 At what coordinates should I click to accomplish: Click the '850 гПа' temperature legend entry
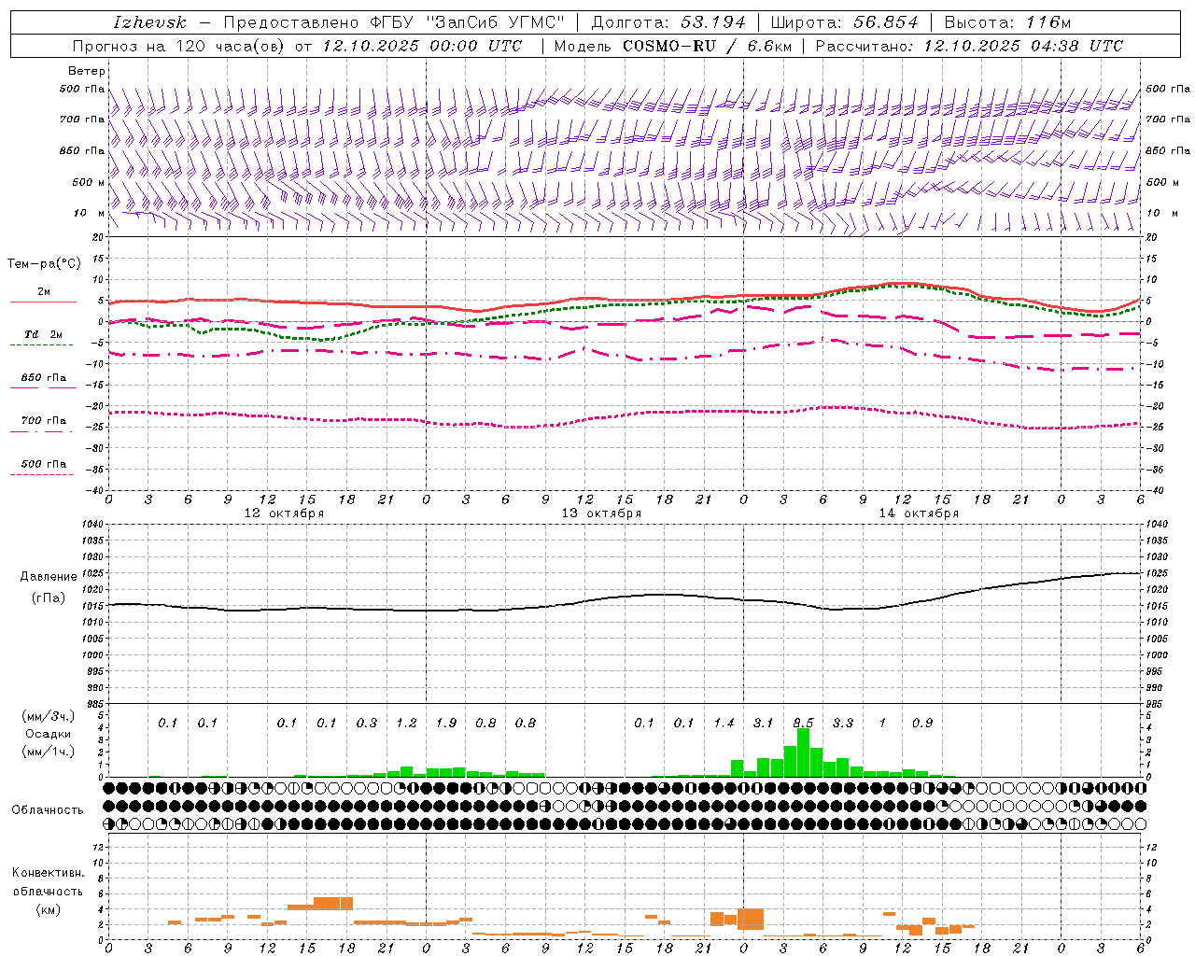pos(44,378)
